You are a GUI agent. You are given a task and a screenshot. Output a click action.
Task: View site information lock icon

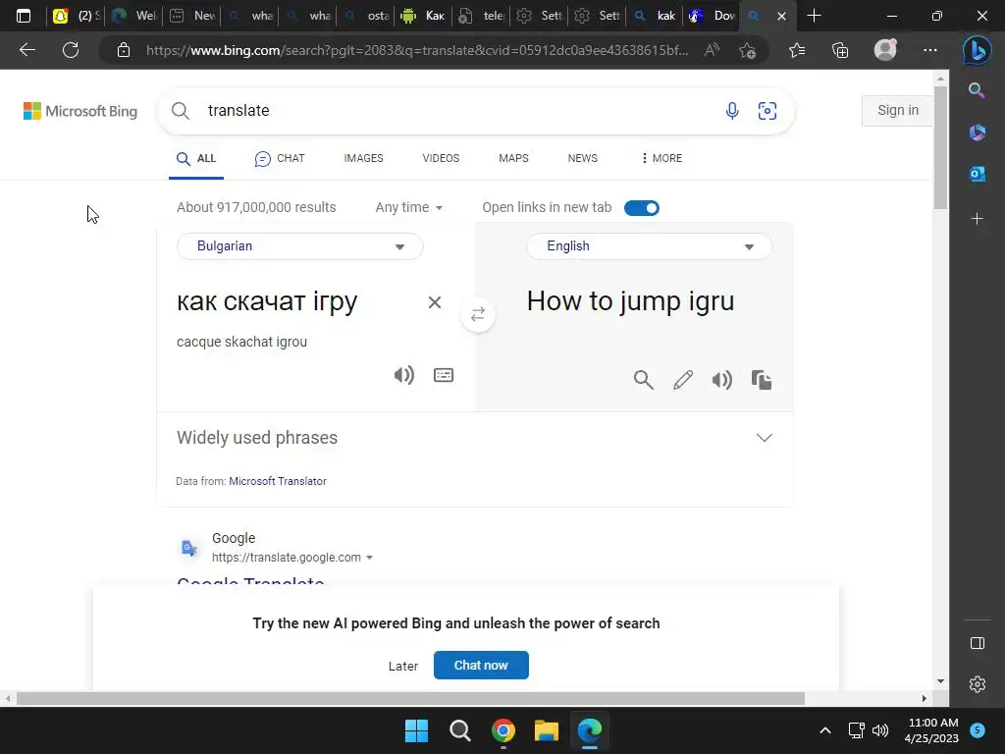click(124, 50)
